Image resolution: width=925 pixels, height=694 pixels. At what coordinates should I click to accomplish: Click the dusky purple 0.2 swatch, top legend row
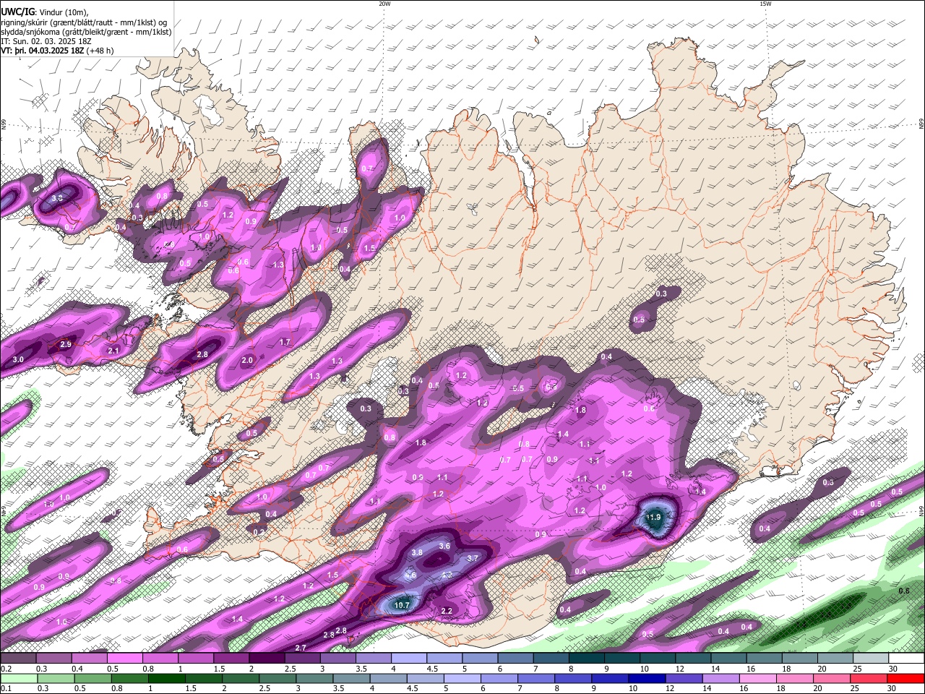point(18,659)
